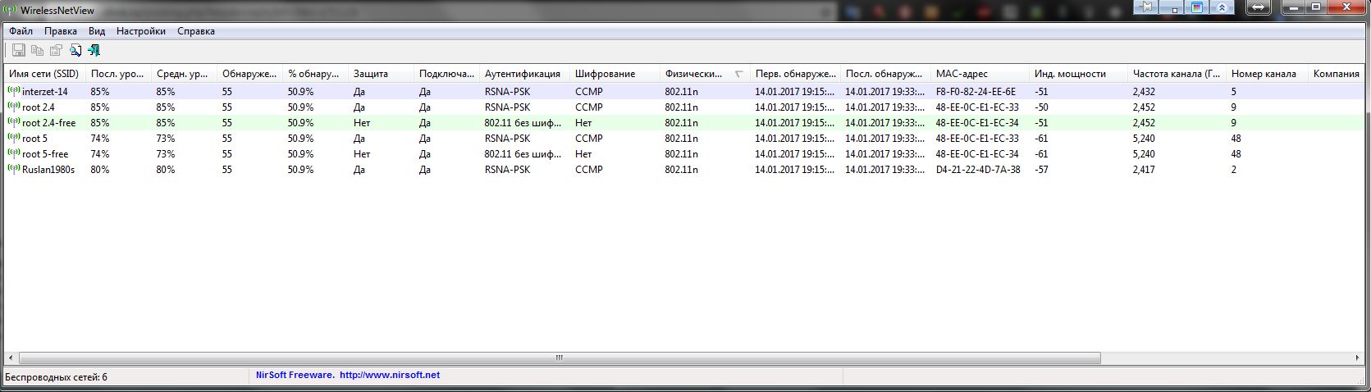Click the Find magnifier toolbar icon
The width and height of the screenshot is (1371, 392).
(75, 50)
